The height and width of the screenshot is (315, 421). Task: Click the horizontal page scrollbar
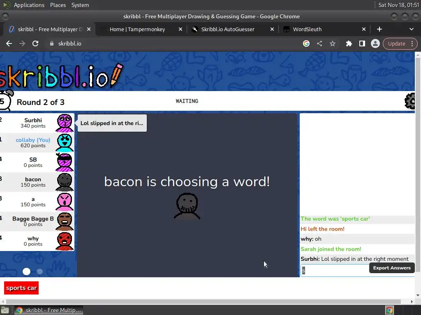point(203,301)
